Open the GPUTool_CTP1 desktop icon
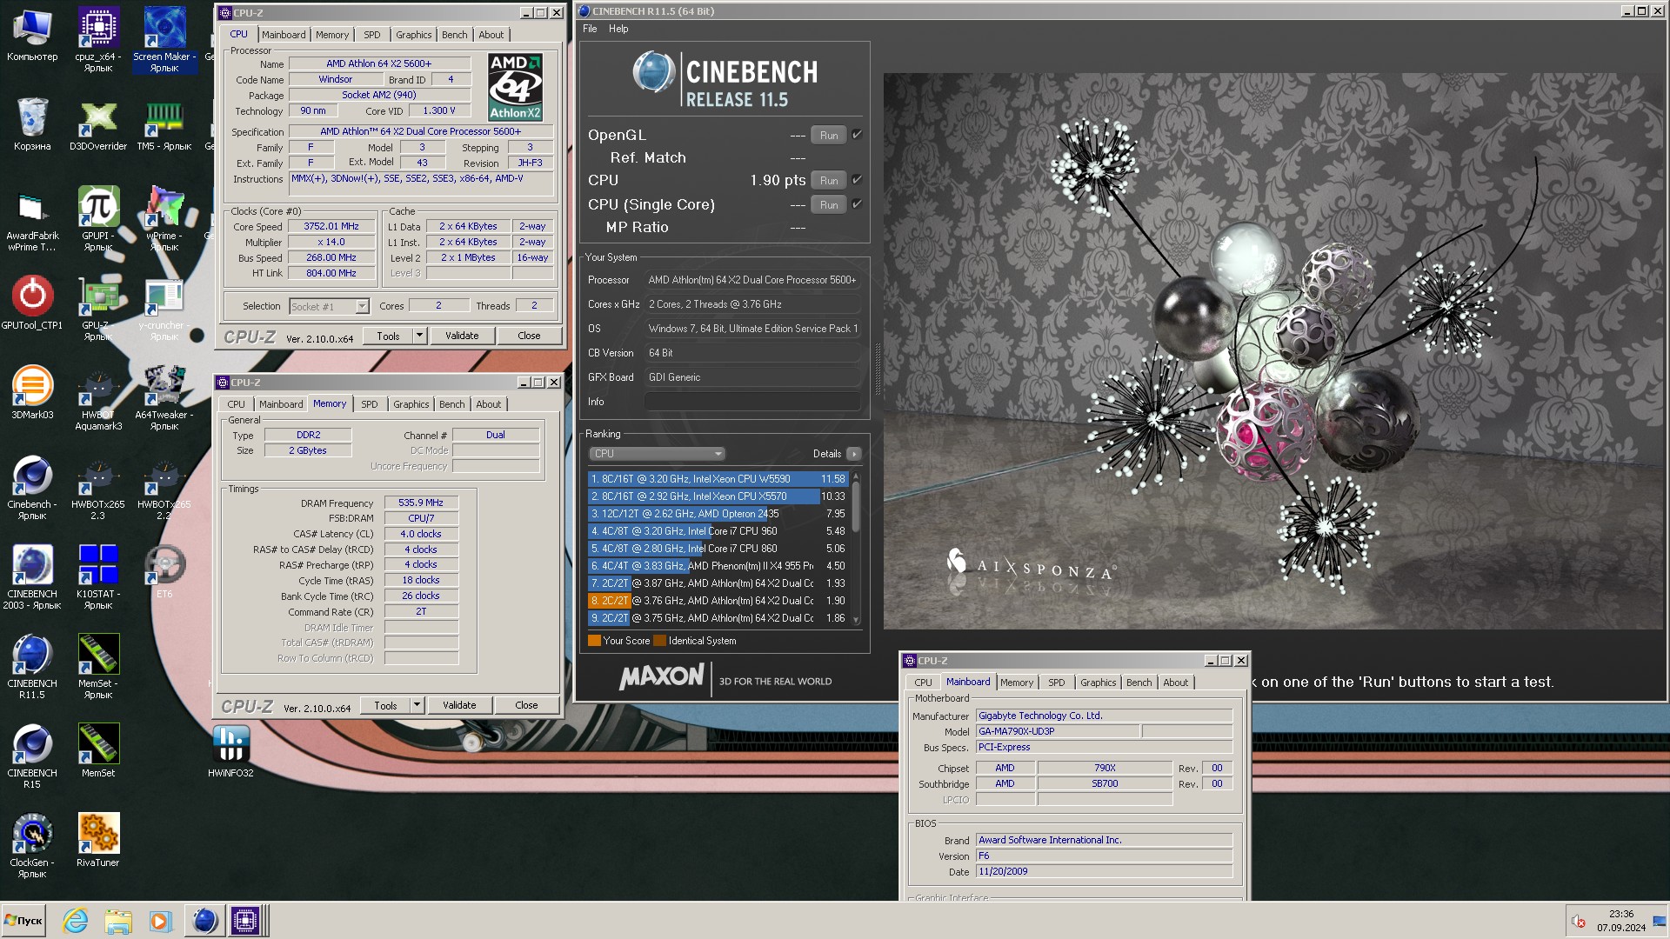Screen dimensions: 1670x939 32,303
